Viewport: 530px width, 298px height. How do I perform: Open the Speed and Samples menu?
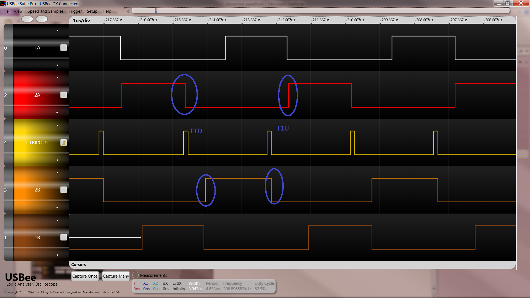(46, 11)
